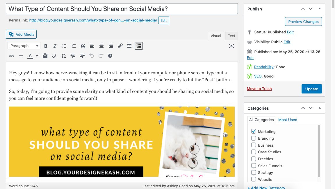The height and width of the screenshot is (189, 335).
Task: Check the Business category
Action: (x=254, y=145)
